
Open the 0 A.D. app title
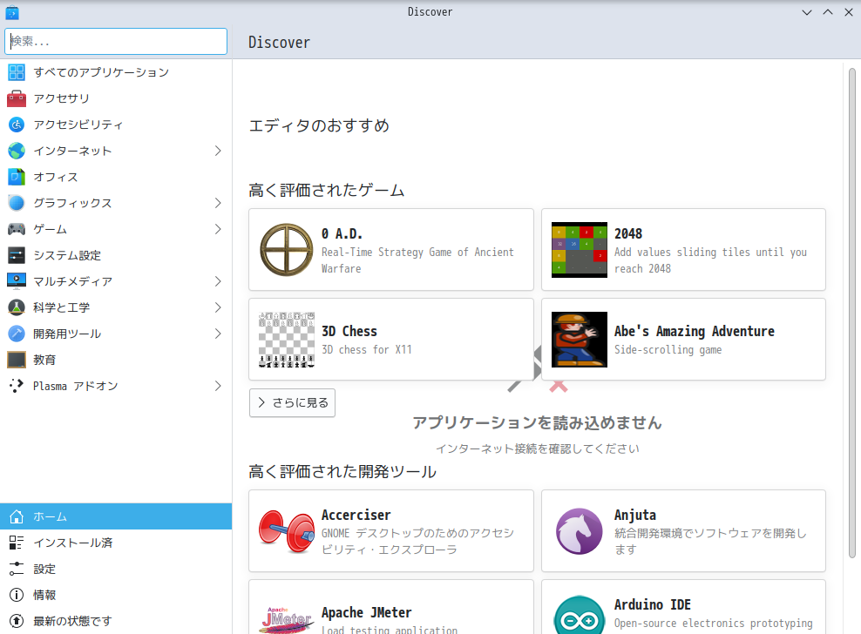pos(342,234)
